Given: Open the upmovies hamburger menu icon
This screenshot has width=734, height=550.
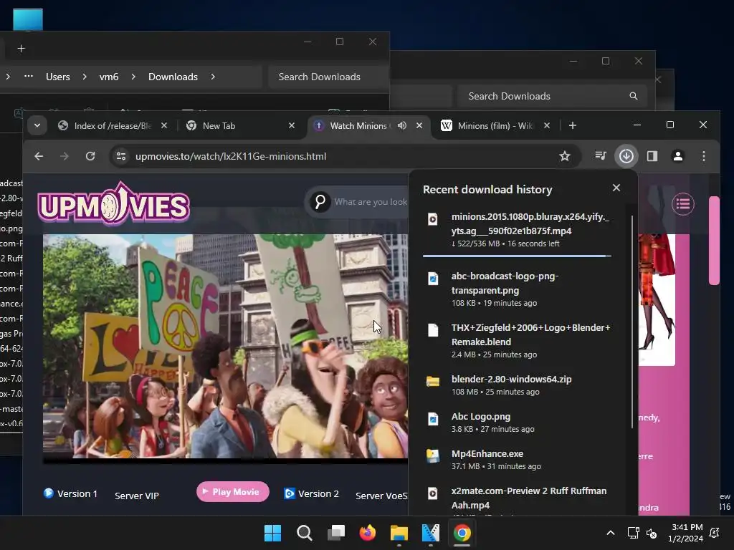Looking at the screenshot, I should point(682,204).
